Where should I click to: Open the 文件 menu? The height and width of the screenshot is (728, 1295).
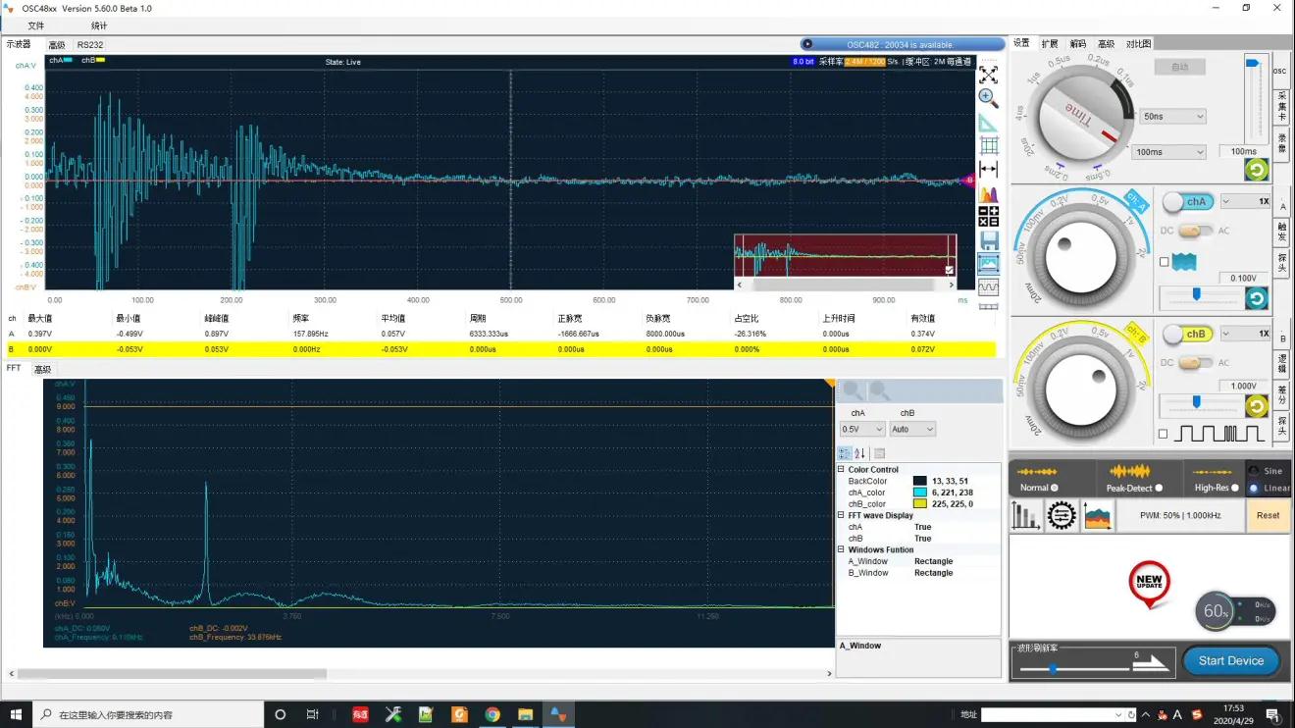36,26
